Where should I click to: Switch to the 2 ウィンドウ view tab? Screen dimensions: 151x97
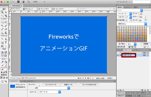tap(43, 9)
